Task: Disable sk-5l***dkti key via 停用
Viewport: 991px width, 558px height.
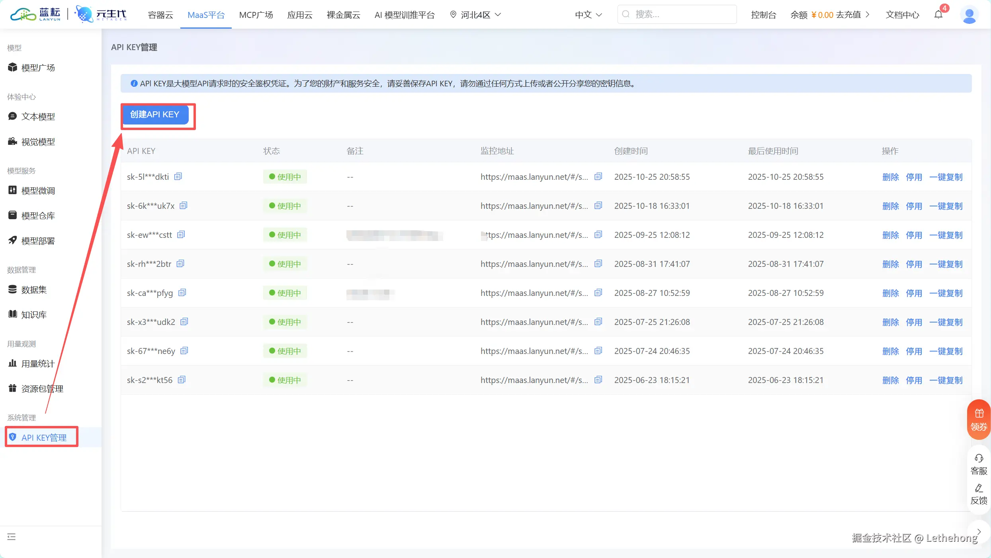Action: tap(914, 177)
